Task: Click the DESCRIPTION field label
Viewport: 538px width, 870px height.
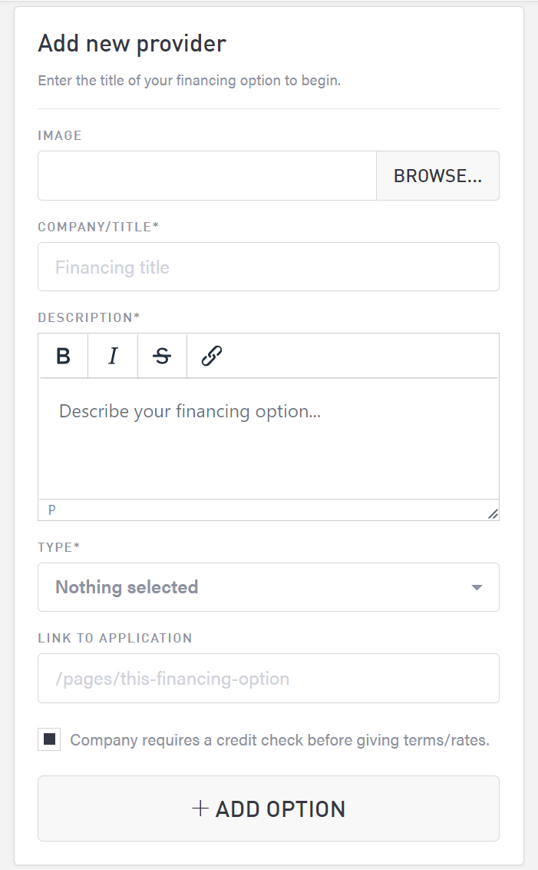Action: point(89,317)
